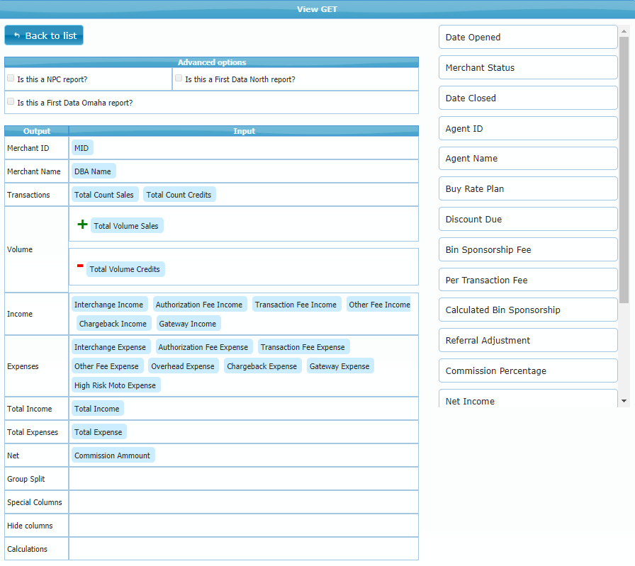
Task: Enable the NPC report checkbox
Action: [x=11, y=79]
